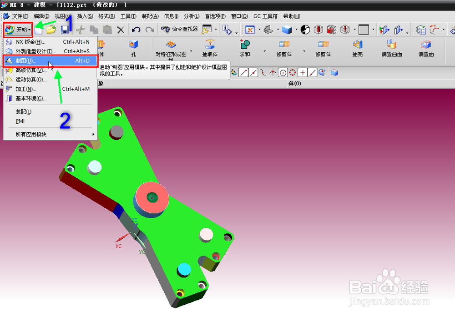The image size is (455, 317).
Task: Click the plane with green arrow icon
Action: (x=384, y=30)
